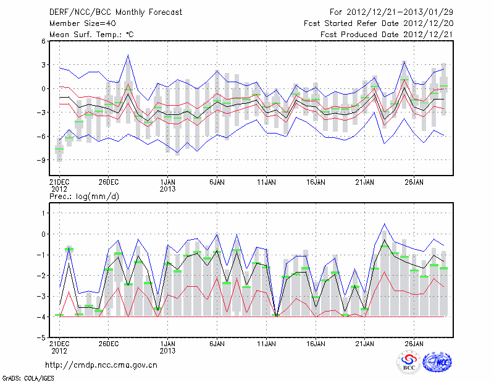Viewport: 494px width, 382px height.
Task: Select 11JAN tick on precipitation chart axis
Action: click(266, 343)
